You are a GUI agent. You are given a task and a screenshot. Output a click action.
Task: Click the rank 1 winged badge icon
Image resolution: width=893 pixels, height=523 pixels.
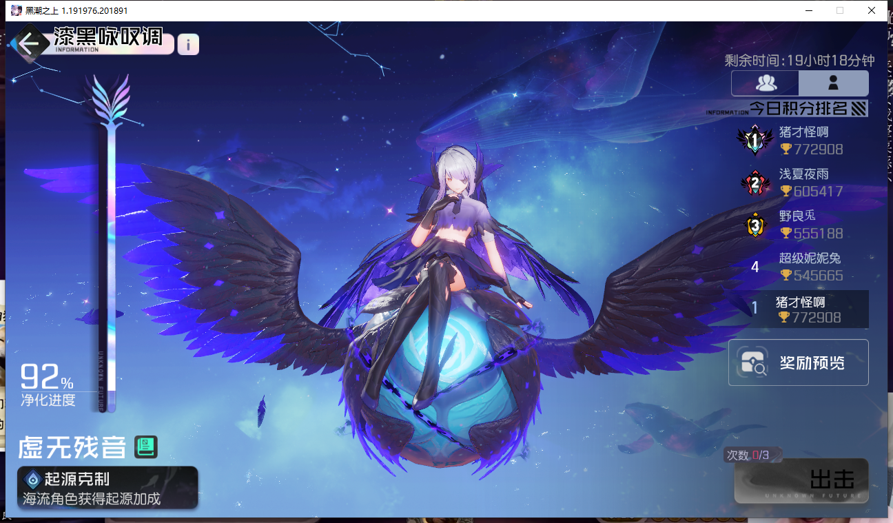point(755,141)
